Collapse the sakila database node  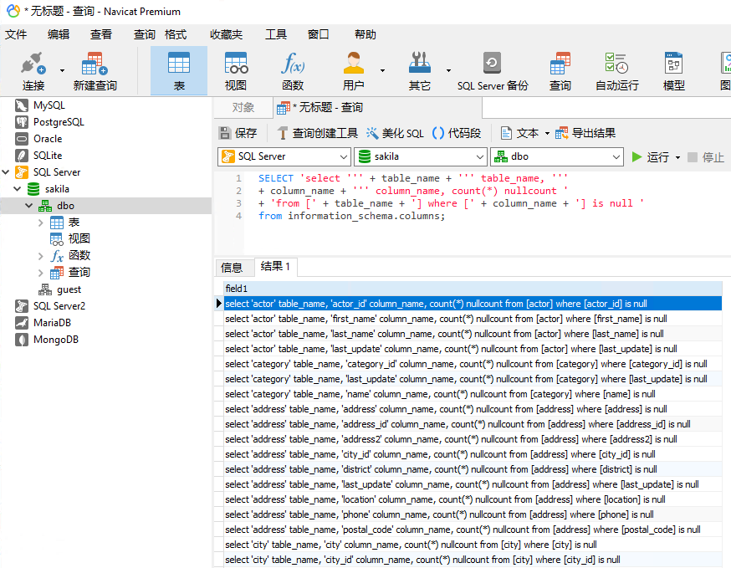[18, 189]
